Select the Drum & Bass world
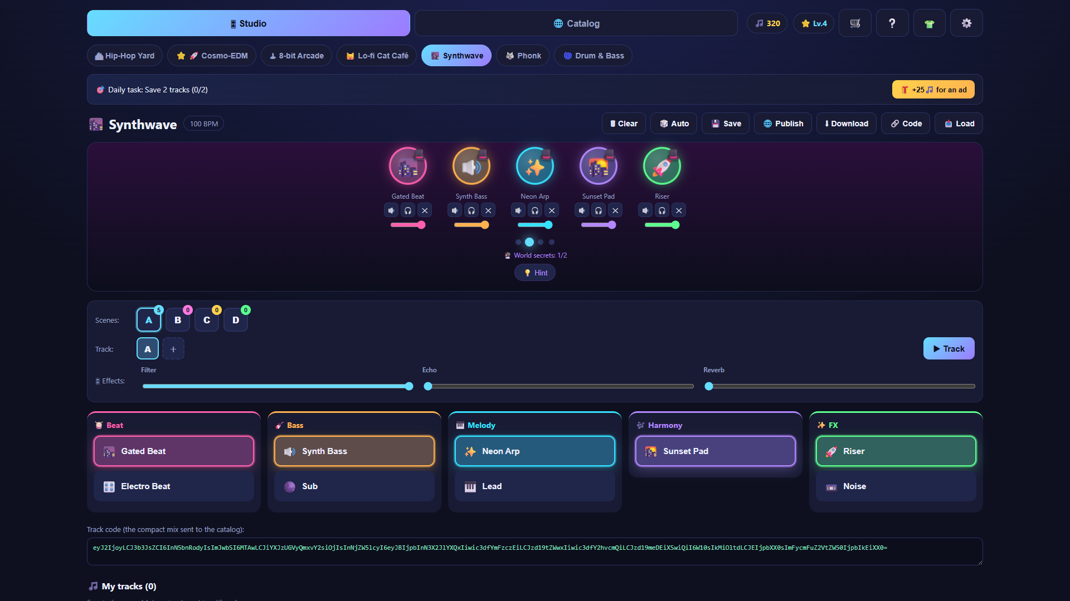Screen dimensions: 1070x601 point(593,56)
